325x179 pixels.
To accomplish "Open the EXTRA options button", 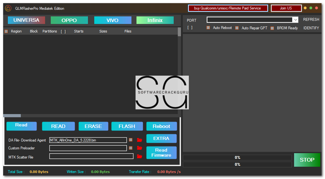I will pos(161,138).
